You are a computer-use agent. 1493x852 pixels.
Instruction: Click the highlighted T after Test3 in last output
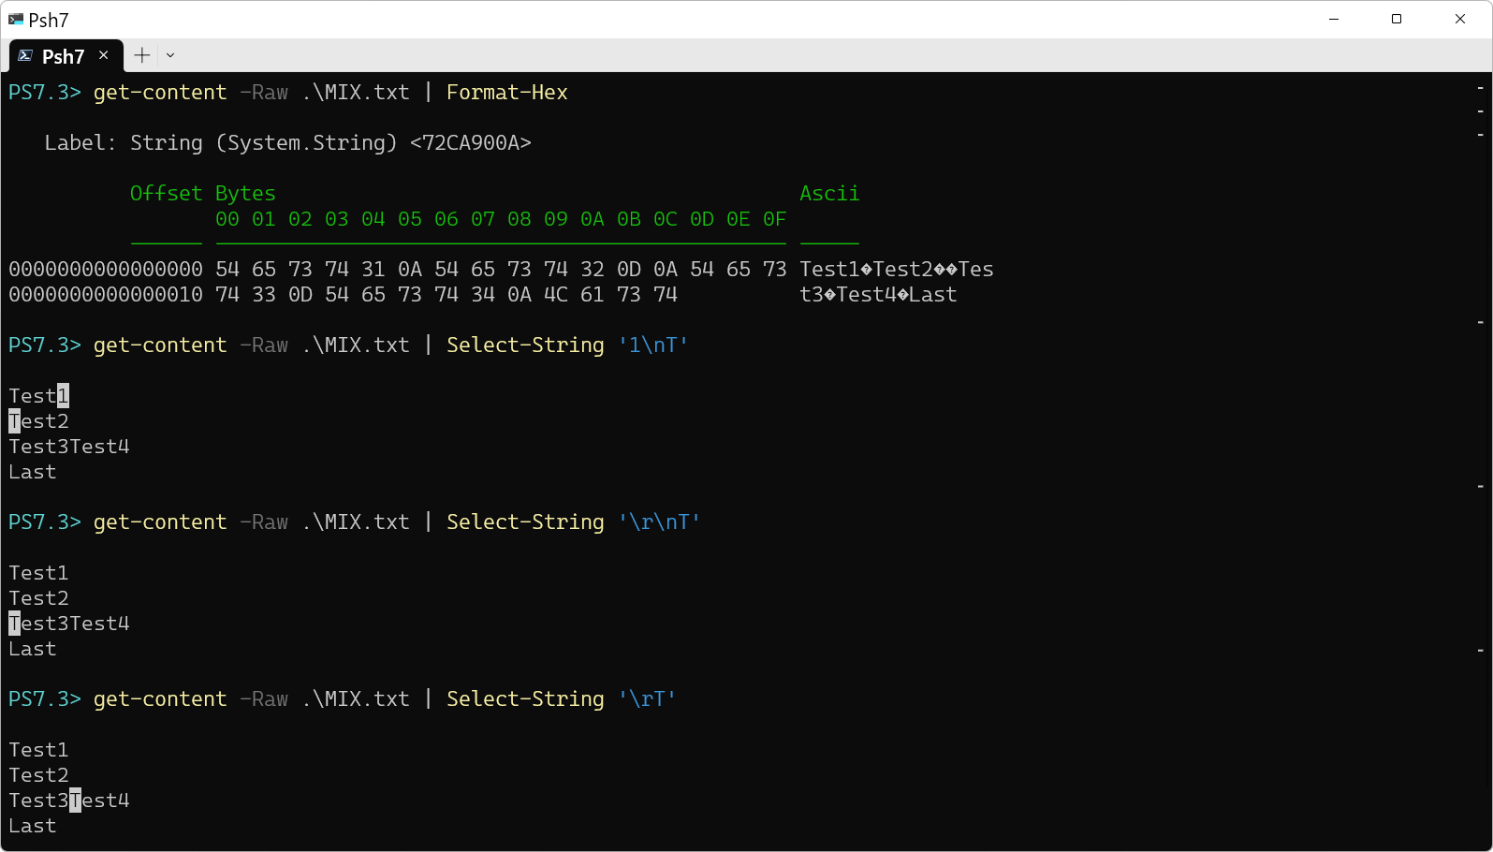point(75,801)
